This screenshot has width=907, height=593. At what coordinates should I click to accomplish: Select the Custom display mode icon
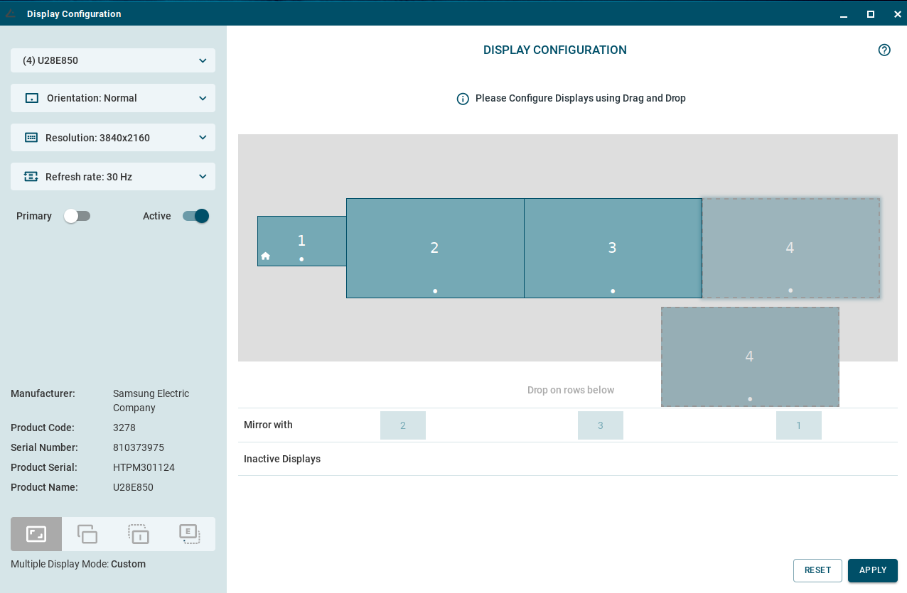36,534
